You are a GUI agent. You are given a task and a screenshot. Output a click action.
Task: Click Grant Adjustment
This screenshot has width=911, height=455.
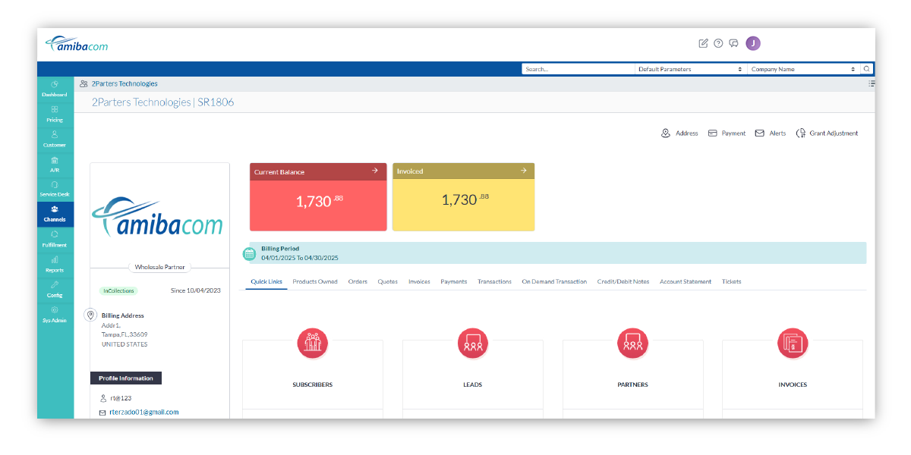(x=827, y=133)
